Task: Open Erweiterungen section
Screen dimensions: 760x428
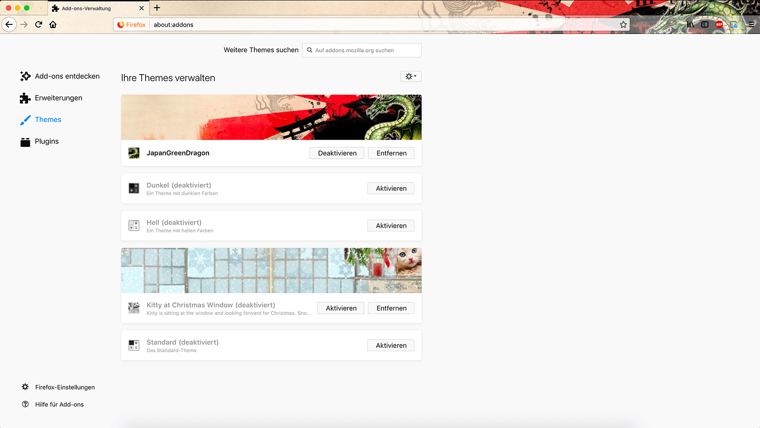Action: pyautogui.click(x=51, y=98)
